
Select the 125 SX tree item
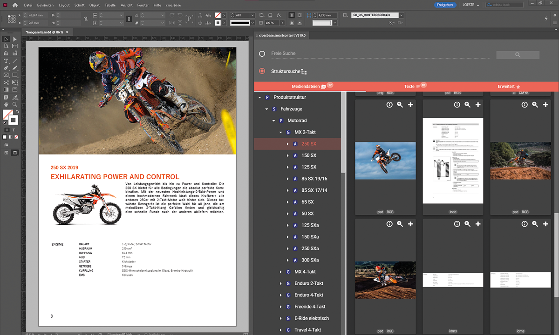coord(309,167)
